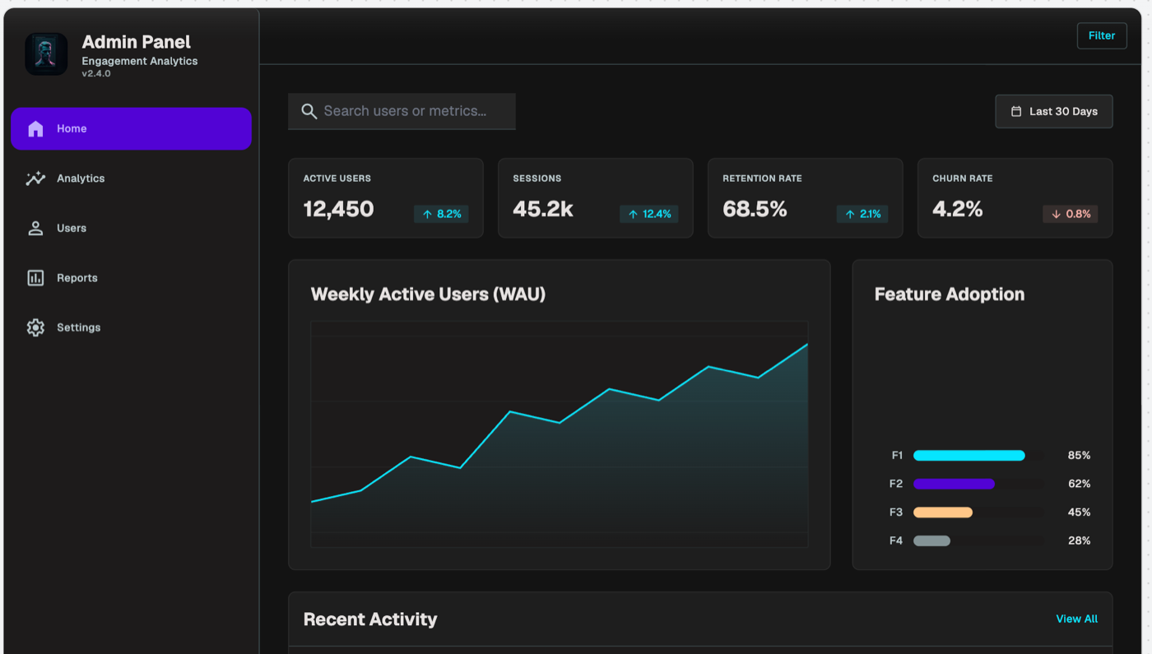This screenshot has height=654, width=1152.
Task: Select the Churn Rate 4.2% value
Action: coord(958,209)
